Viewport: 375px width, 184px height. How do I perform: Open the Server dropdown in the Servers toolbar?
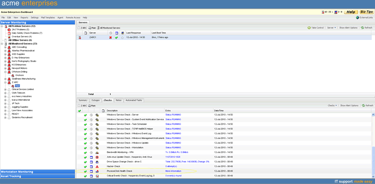click(x=331, y=28)
